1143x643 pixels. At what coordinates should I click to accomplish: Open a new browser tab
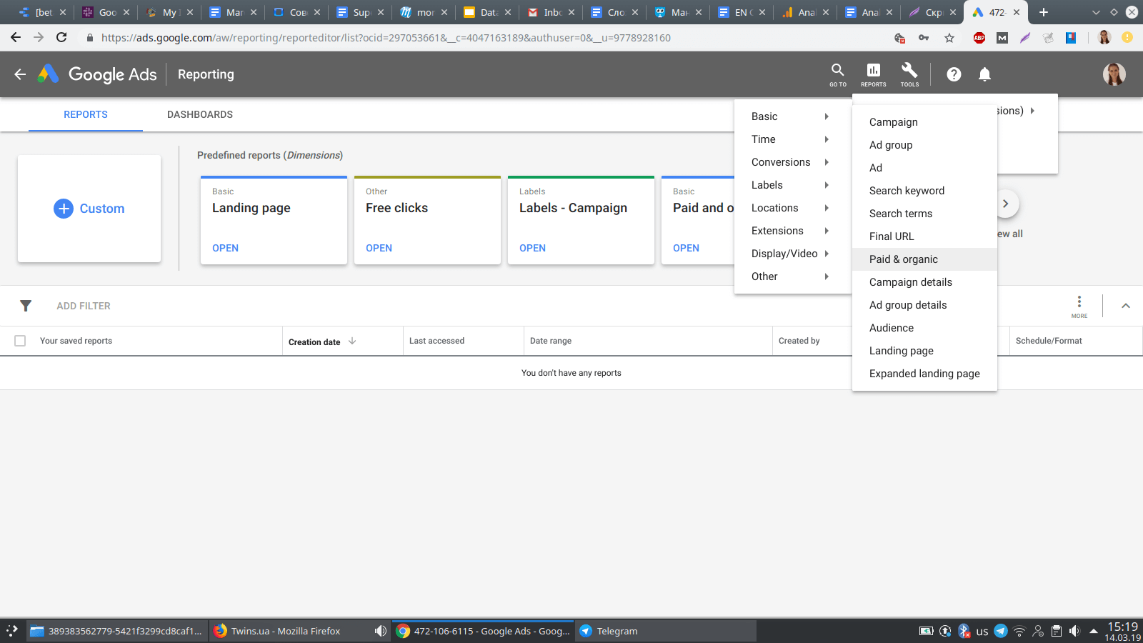(x=1044, y=12)
